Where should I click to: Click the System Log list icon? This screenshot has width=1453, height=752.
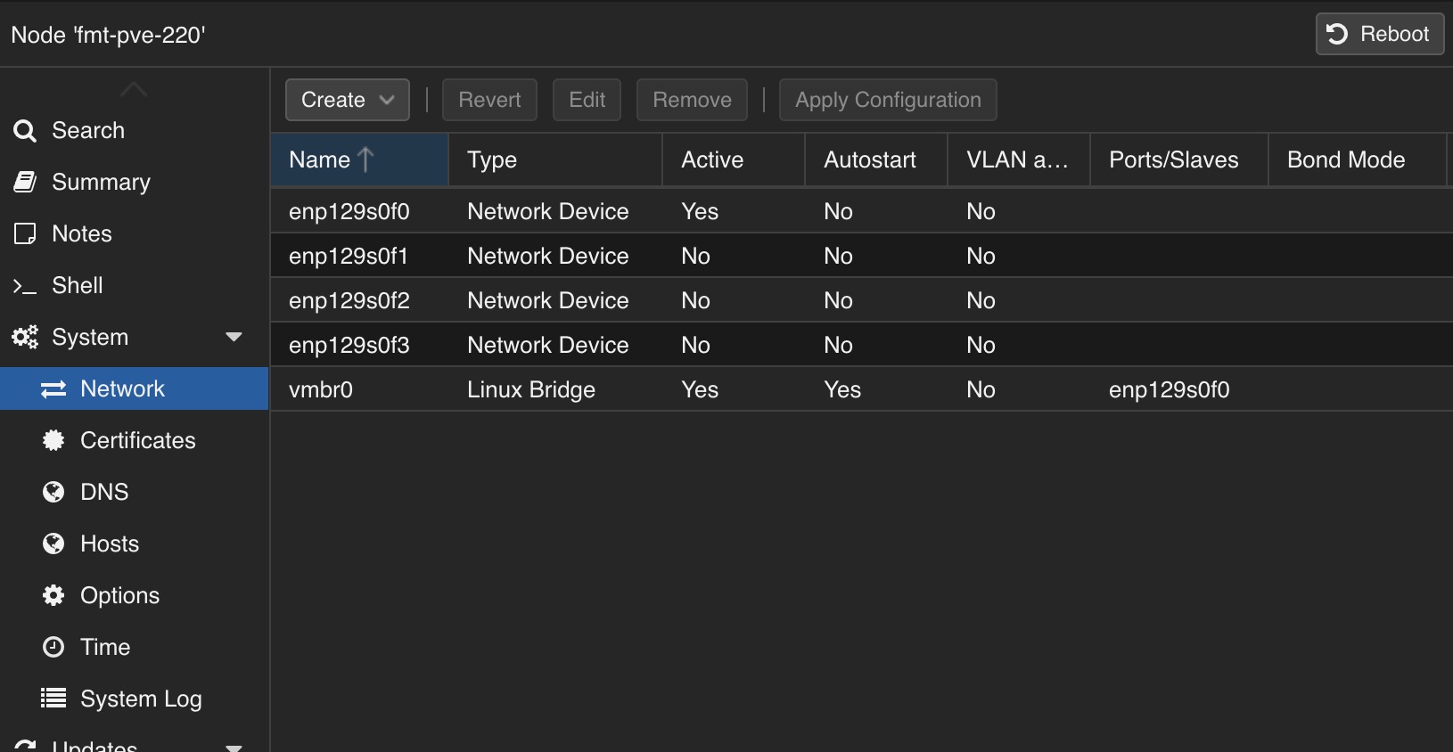click(x=53, y=699)
